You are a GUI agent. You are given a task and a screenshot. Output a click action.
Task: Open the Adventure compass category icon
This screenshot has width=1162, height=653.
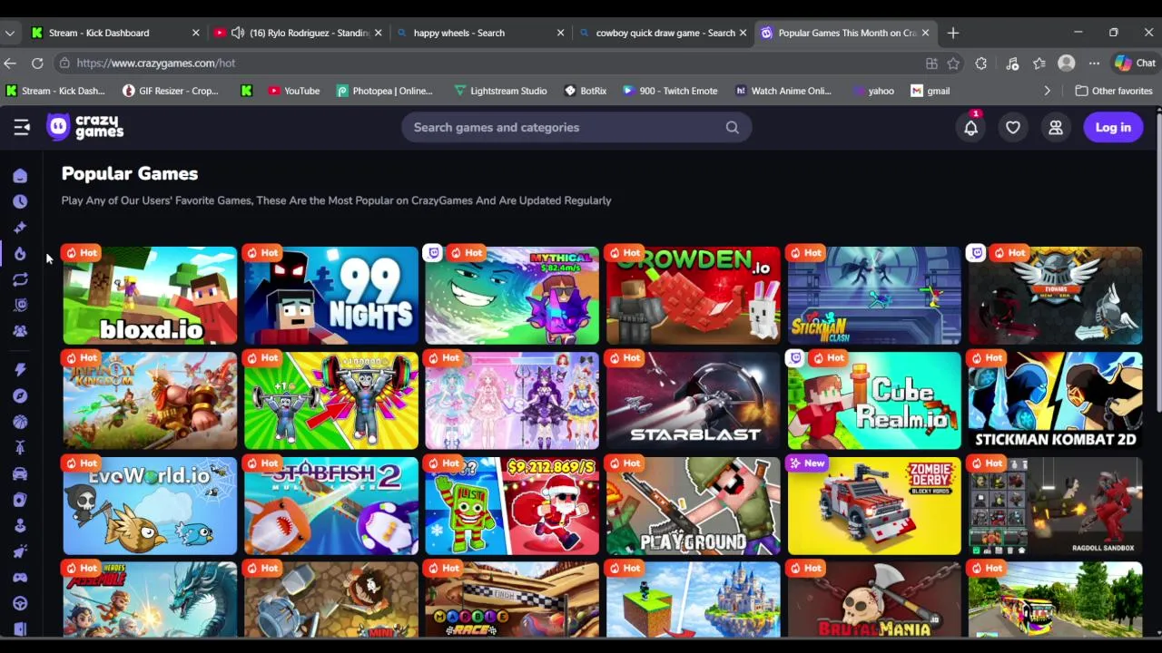pyautogui.click(x=20, y=396)
